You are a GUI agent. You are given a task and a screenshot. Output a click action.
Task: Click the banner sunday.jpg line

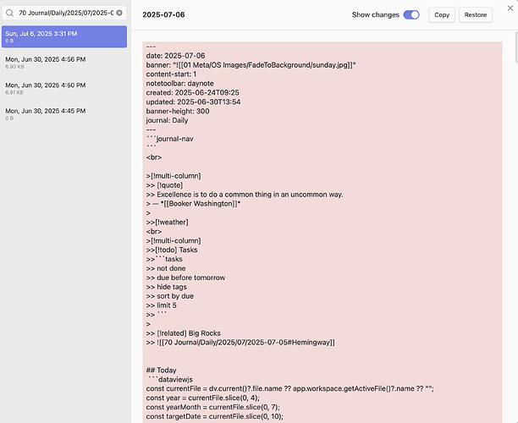[251, 65]
